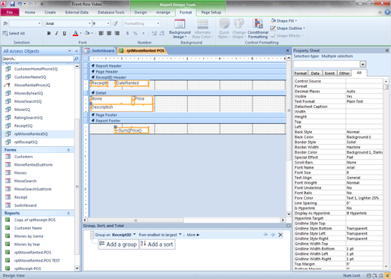Apply currency format dollar sign button

tap(128, 33)
